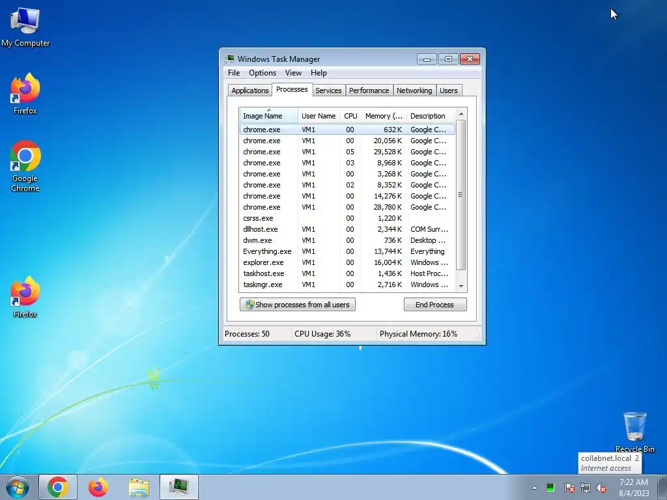Open the File menu
This screenshot has width=667, height=500.
click(x=234, y=73)
